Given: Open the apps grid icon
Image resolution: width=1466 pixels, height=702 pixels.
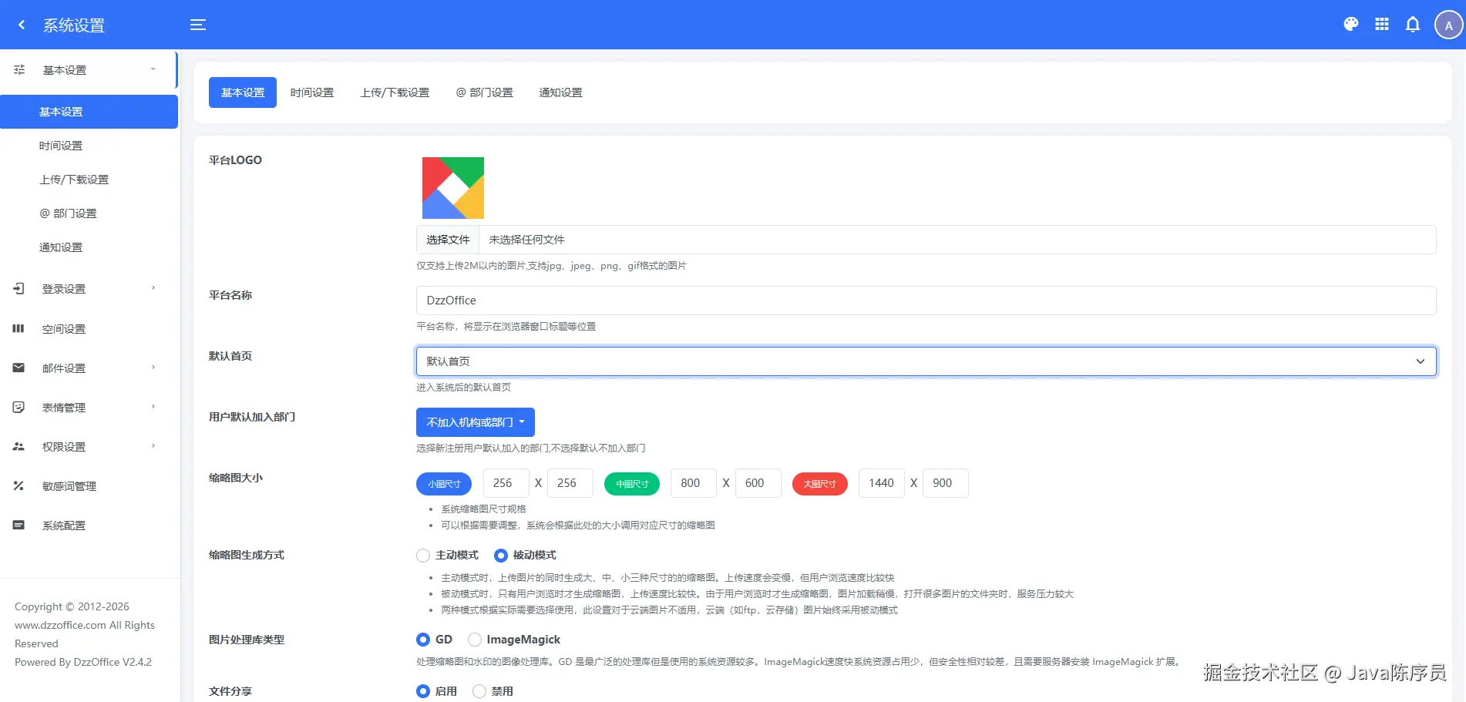Looking at the screenshot, I should tap(1382, 25).
